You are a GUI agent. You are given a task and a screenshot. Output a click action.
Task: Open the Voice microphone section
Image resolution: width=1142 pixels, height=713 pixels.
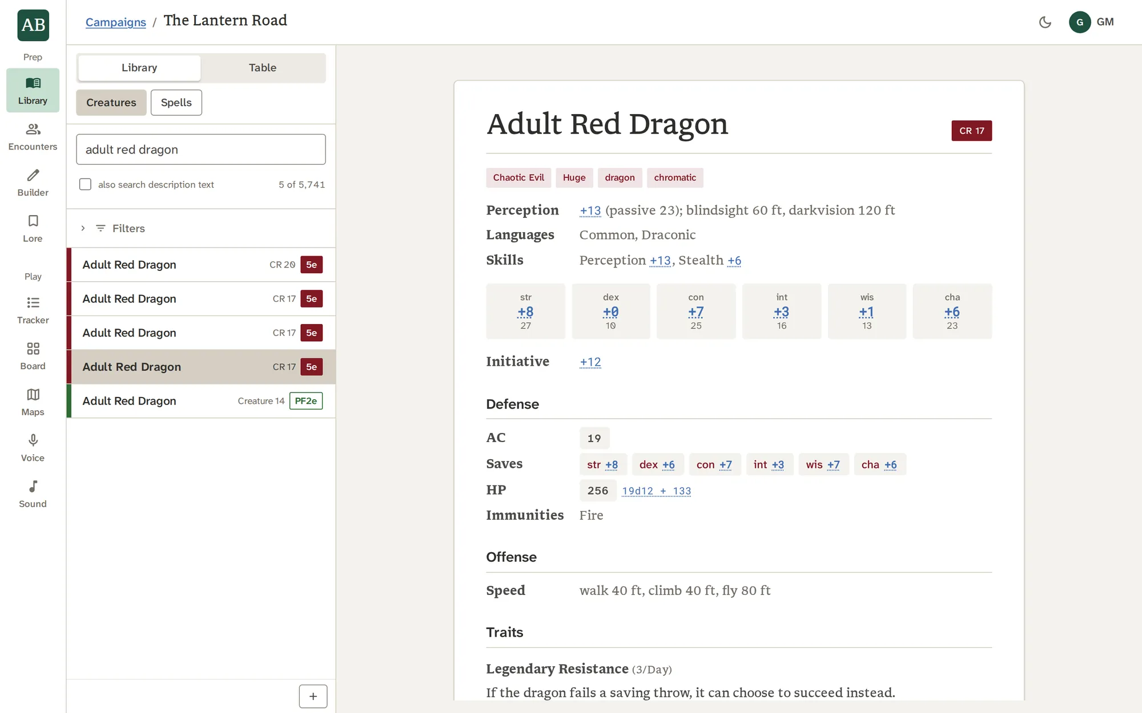coord(33,448)
